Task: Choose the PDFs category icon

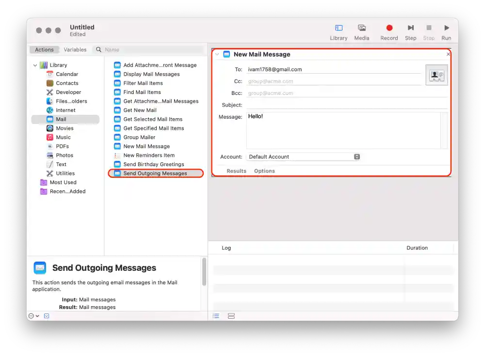Action: [50, 146]
